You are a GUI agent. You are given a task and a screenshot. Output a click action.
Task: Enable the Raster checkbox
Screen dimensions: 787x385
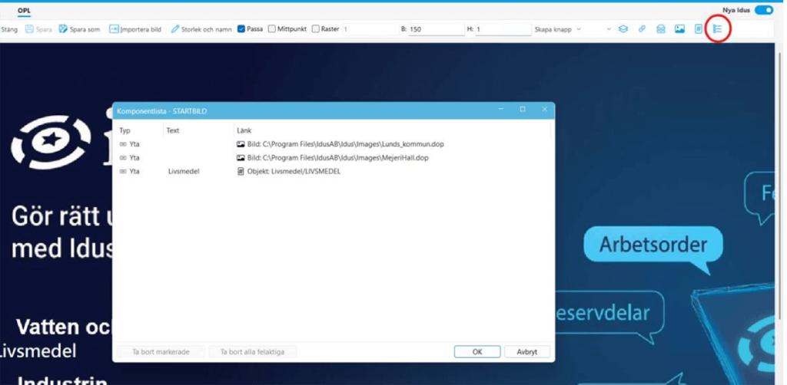(x=316, y=29)
